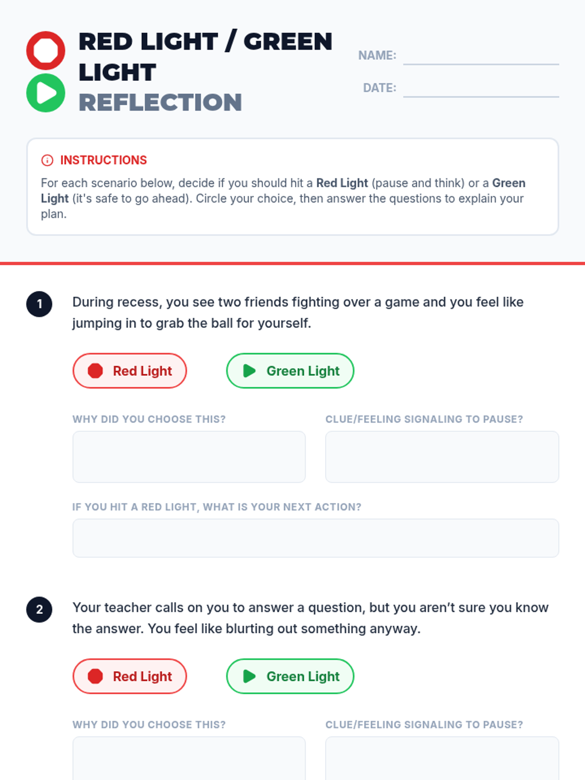Click the red octagon icon in scenario 2
585x780 pixels.
click(96, 676)
